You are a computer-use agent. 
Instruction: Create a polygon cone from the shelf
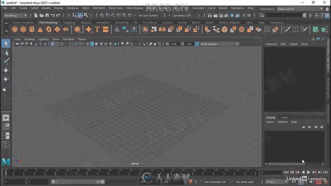(40, 29)
